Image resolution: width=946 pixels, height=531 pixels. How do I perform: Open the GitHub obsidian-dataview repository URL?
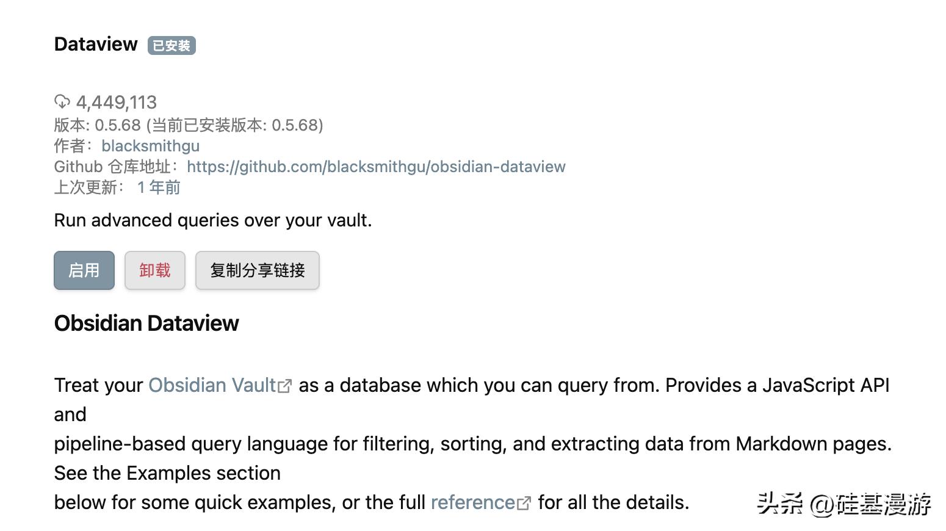376,167
